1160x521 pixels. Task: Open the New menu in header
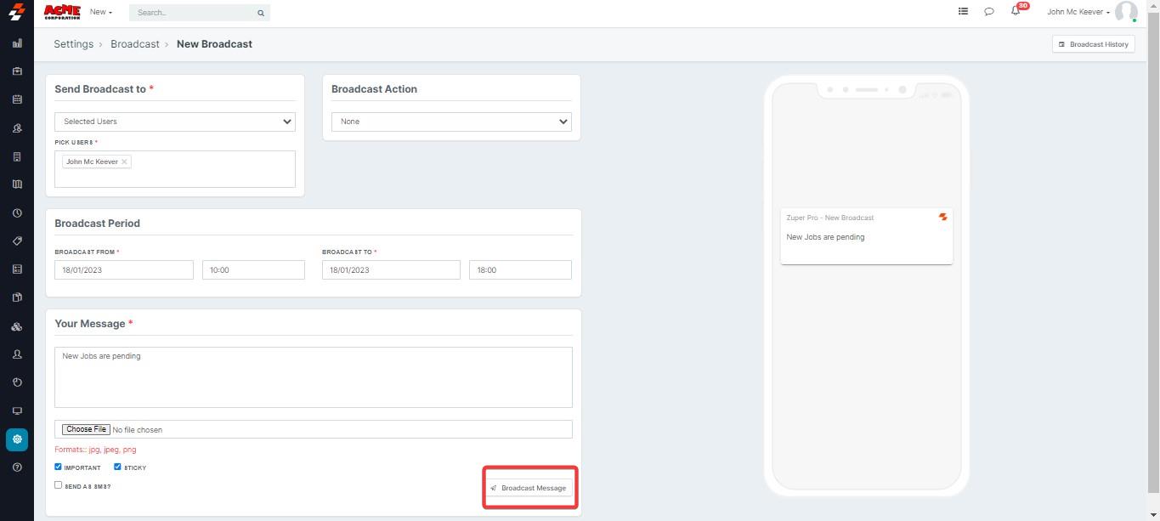pos(100,12)
